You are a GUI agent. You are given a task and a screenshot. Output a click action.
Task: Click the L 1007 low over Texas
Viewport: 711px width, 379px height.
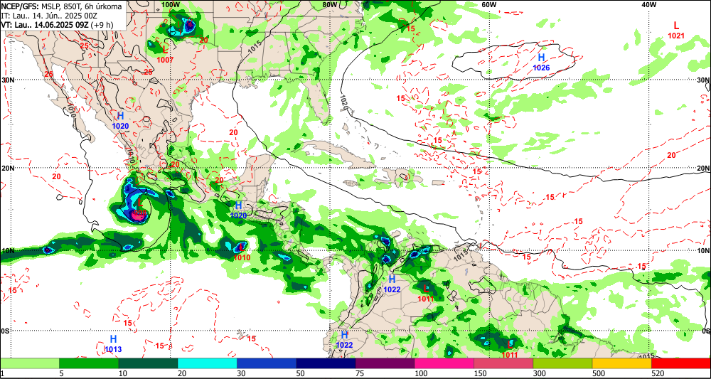tap(165, 53)
